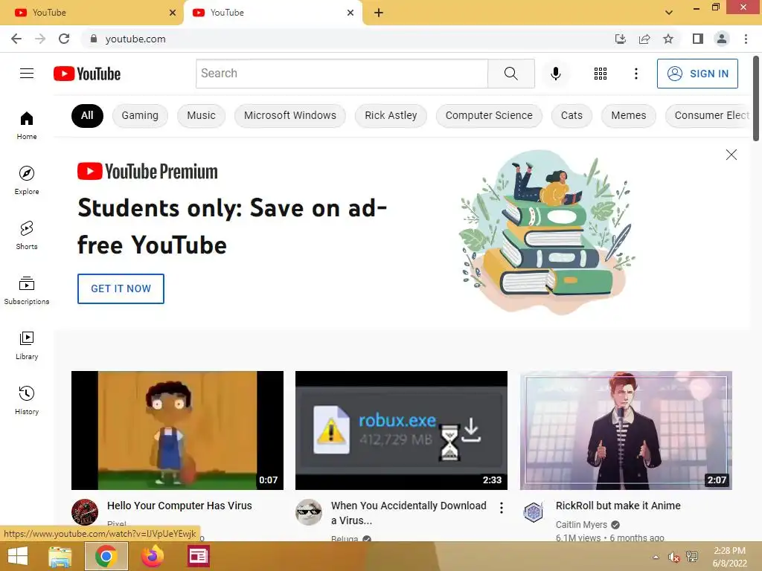
Task: Click the install app icon in address bar
Action: pyautogui.click(x=621, y=39)
